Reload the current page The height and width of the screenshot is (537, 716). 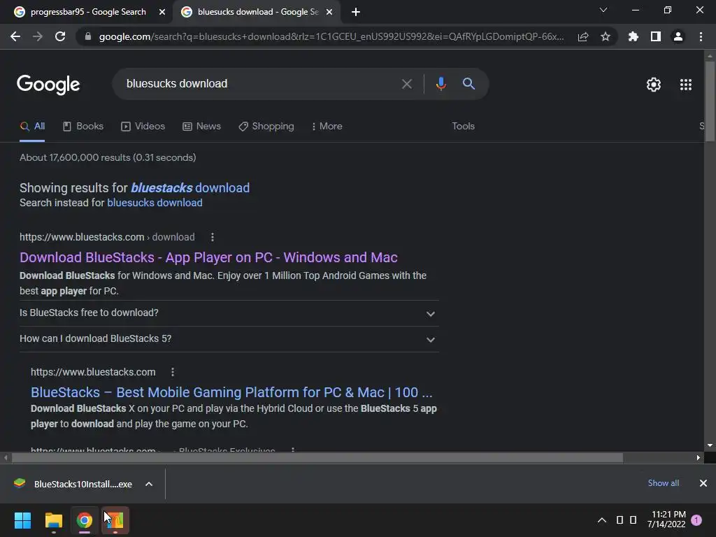tap(60, 36)
